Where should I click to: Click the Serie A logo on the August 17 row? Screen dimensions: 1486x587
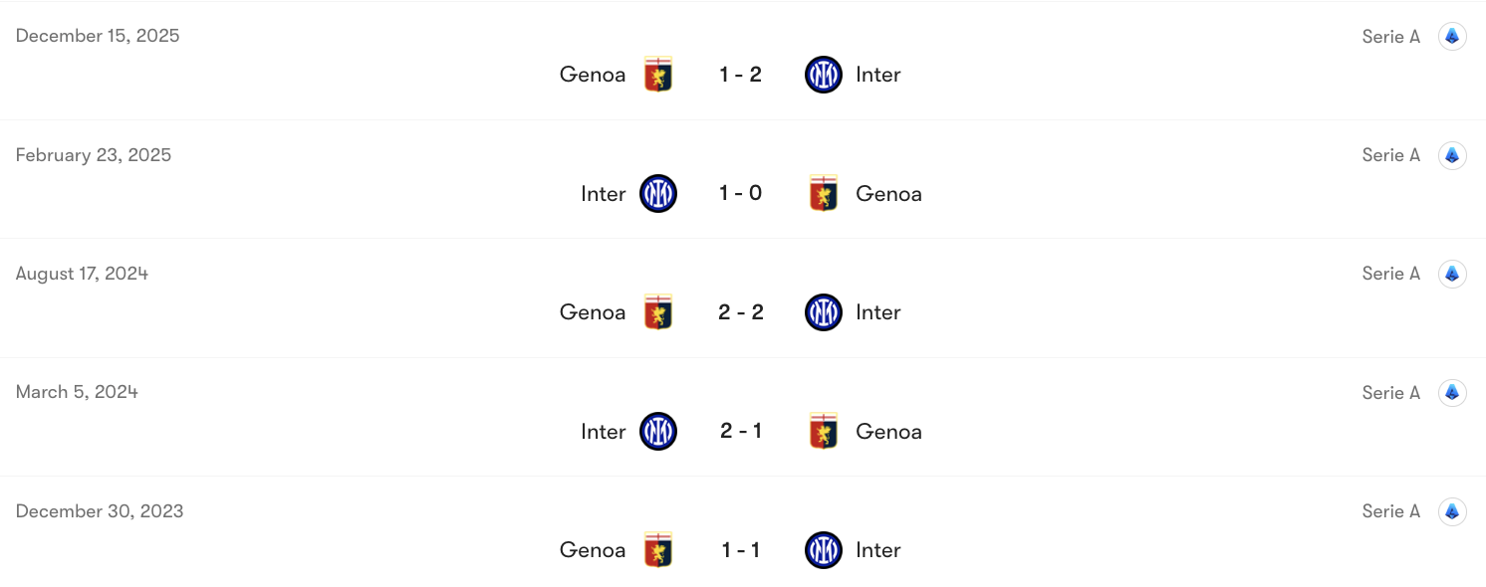click(x=1452, y=274)
